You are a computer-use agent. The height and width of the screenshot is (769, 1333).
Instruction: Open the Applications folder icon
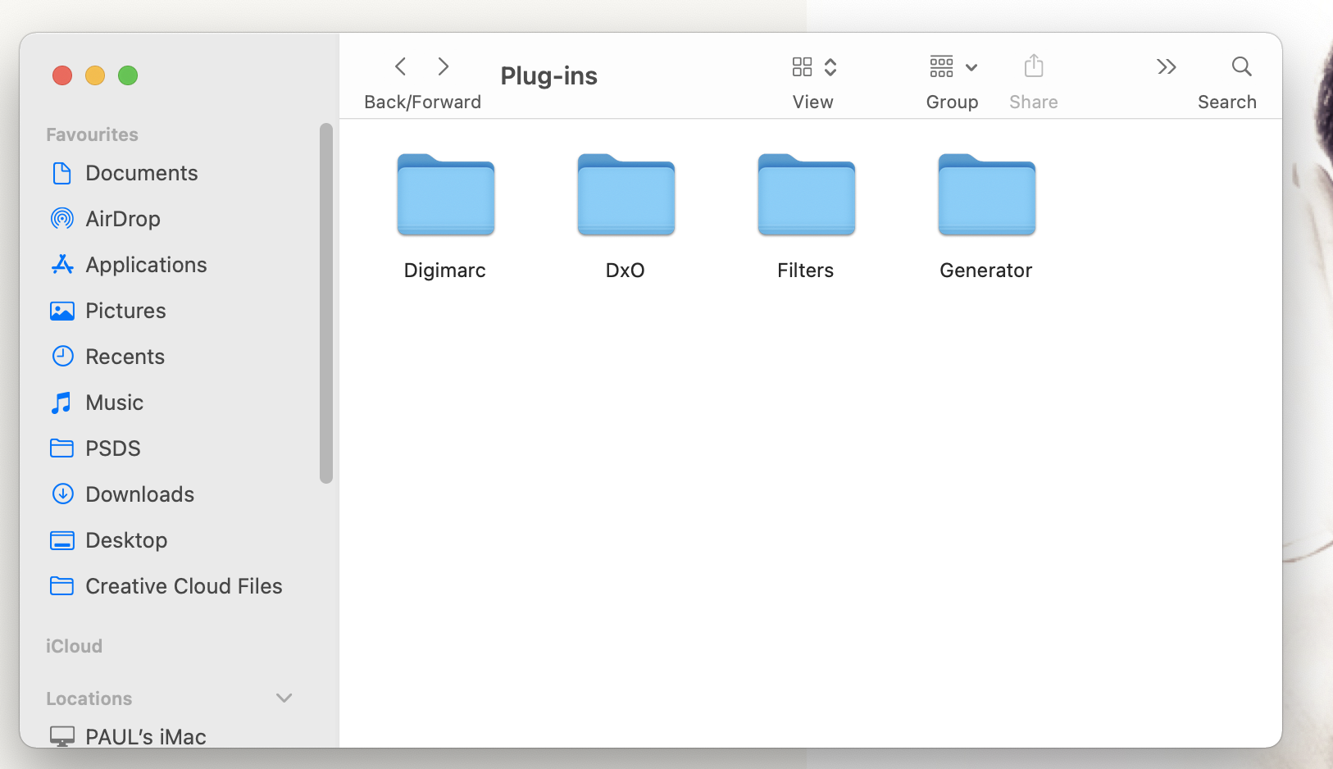146,265
